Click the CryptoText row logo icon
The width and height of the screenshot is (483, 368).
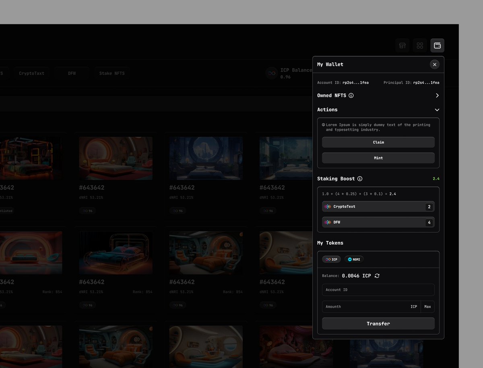click(328, 207)
